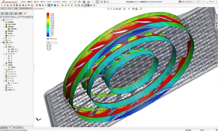Toggle the lightbulb button in the Flow Simulation toolbar

pyautogui.click(x=85, y=5)
